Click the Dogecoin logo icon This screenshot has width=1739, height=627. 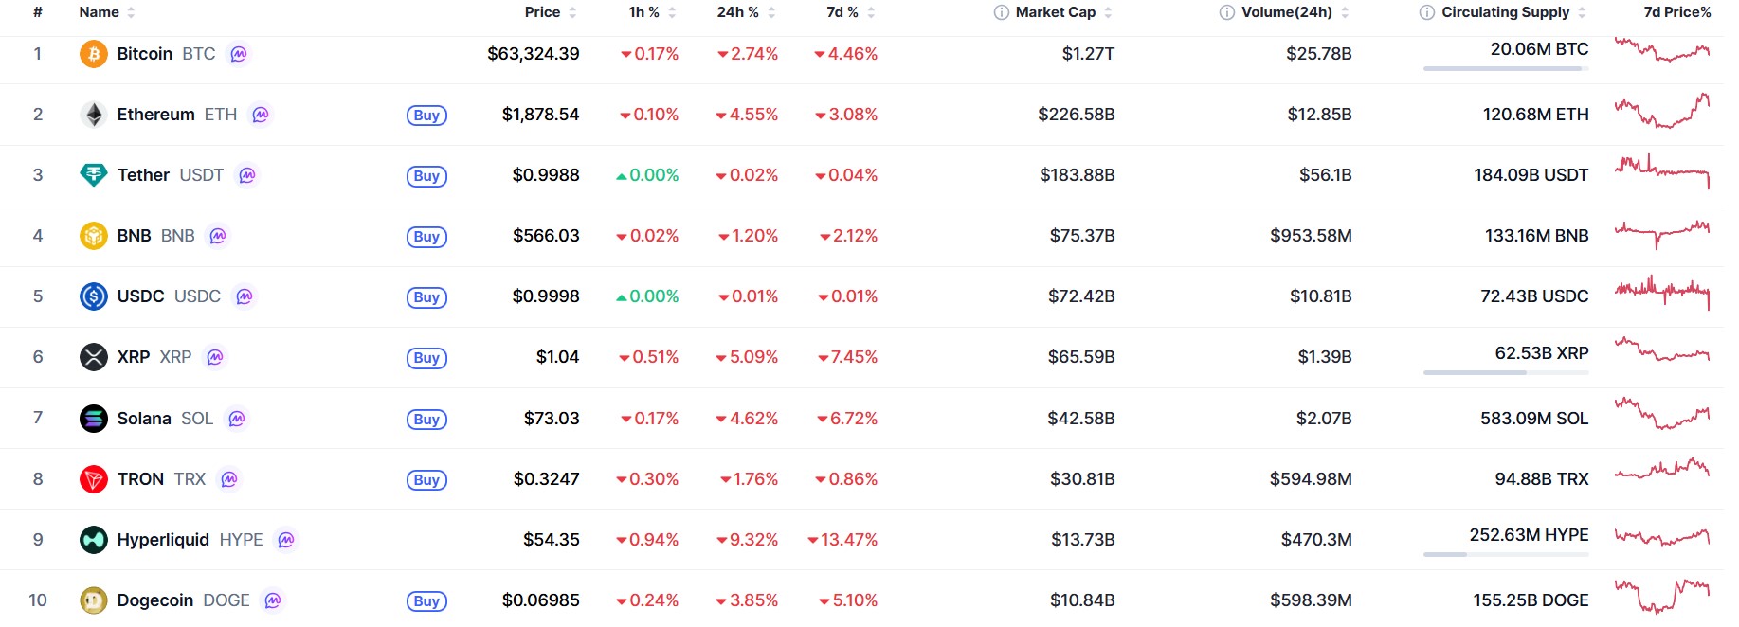click(x=93, y=600)
